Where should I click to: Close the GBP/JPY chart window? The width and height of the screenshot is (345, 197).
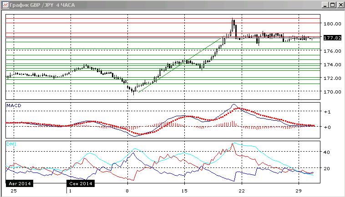[340, 5]
